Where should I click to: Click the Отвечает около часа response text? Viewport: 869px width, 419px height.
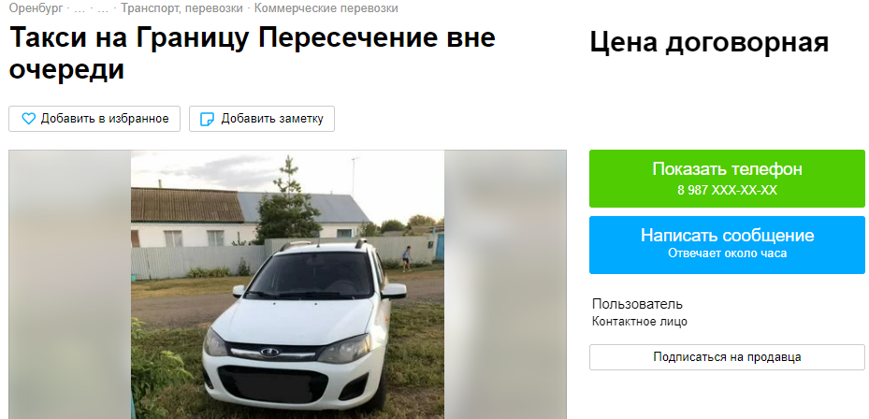[727, 253]
